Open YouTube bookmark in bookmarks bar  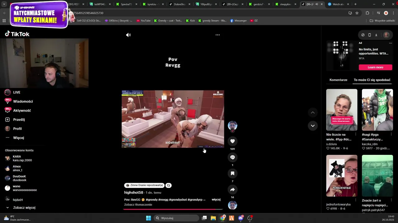(143, 21)
